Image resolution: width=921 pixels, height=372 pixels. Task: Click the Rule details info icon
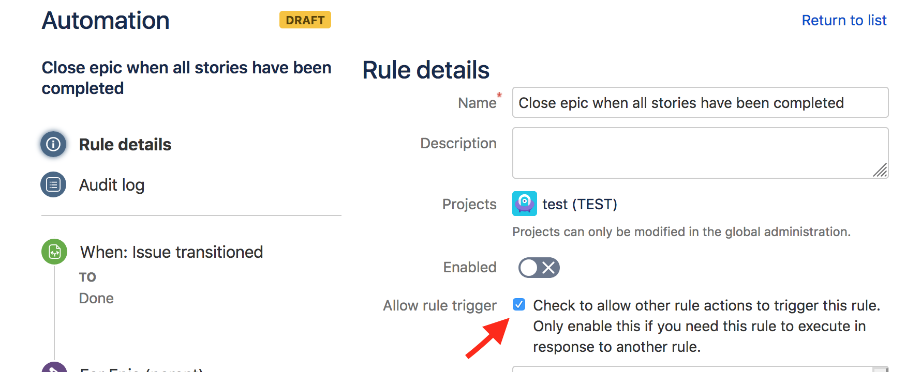coord(53,144)
